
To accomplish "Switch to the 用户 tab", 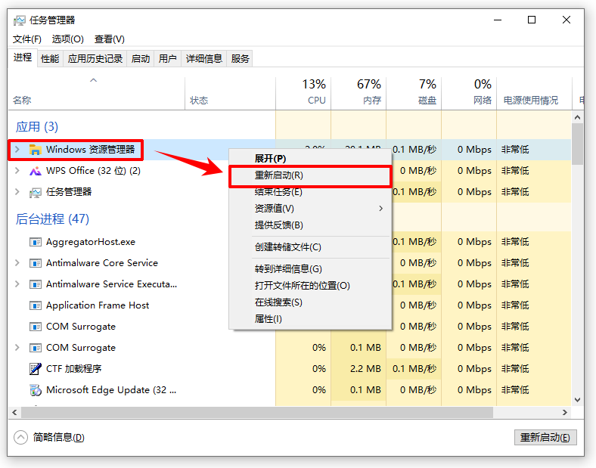I will [168, 59].
